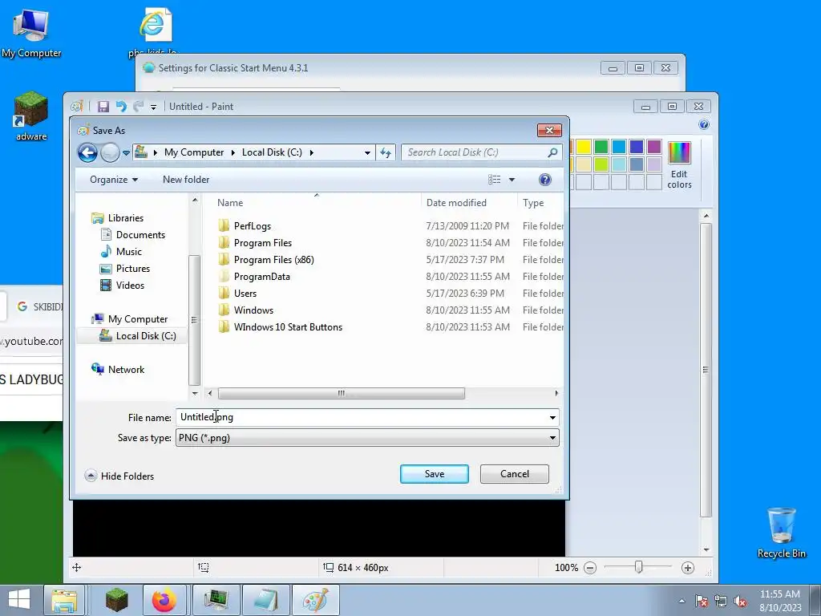Open the recent locations dropdown arrow
The width and height of the screenshot is (821, 616).
(x=126, y=153)
